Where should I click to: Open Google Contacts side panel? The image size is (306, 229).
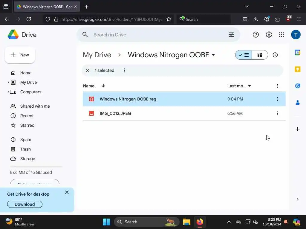coord(297,103)
